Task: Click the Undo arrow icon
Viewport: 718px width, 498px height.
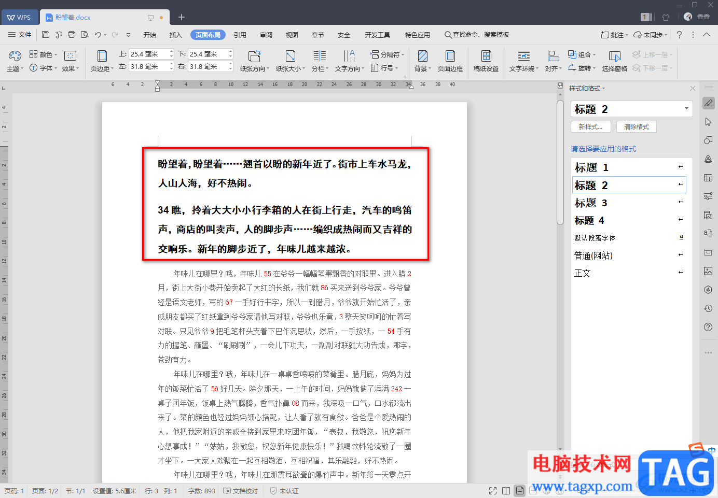Action: point(98,35)
